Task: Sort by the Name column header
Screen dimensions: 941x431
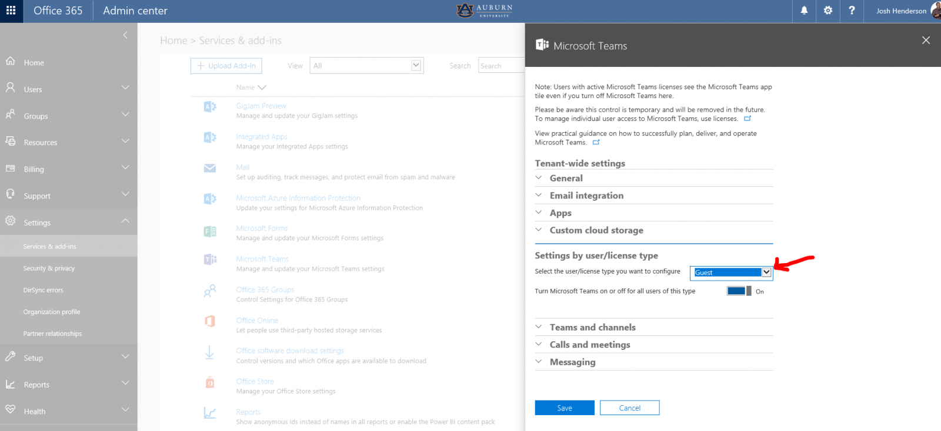Action: point(251,87)
